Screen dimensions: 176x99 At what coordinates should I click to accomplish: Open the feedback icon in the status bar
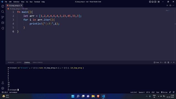[170, 92]
